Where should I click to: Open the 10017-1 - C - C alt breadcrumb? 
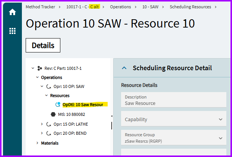[83, 7]
